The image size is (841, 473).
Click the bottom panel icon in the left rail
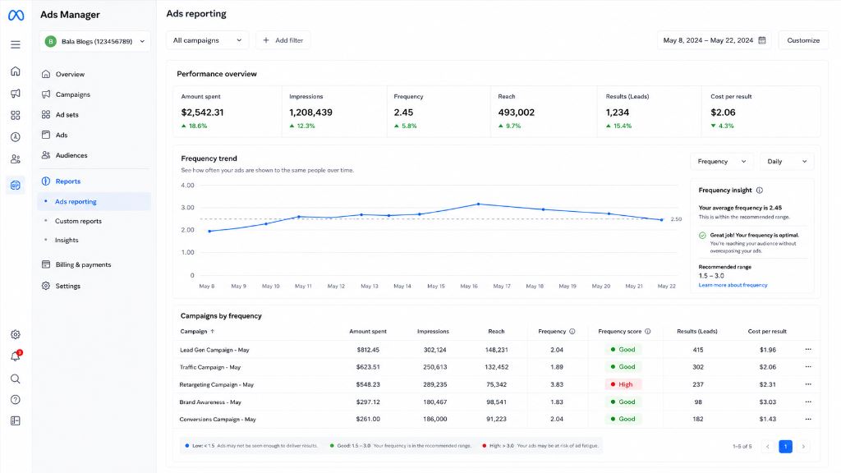[x=16, y=421]
